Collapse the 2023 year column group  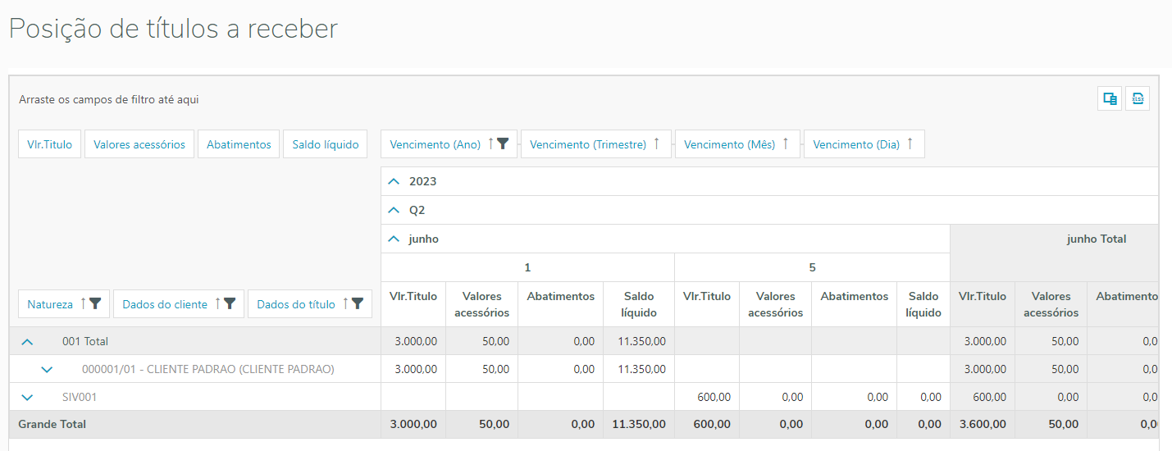point(394,181)
